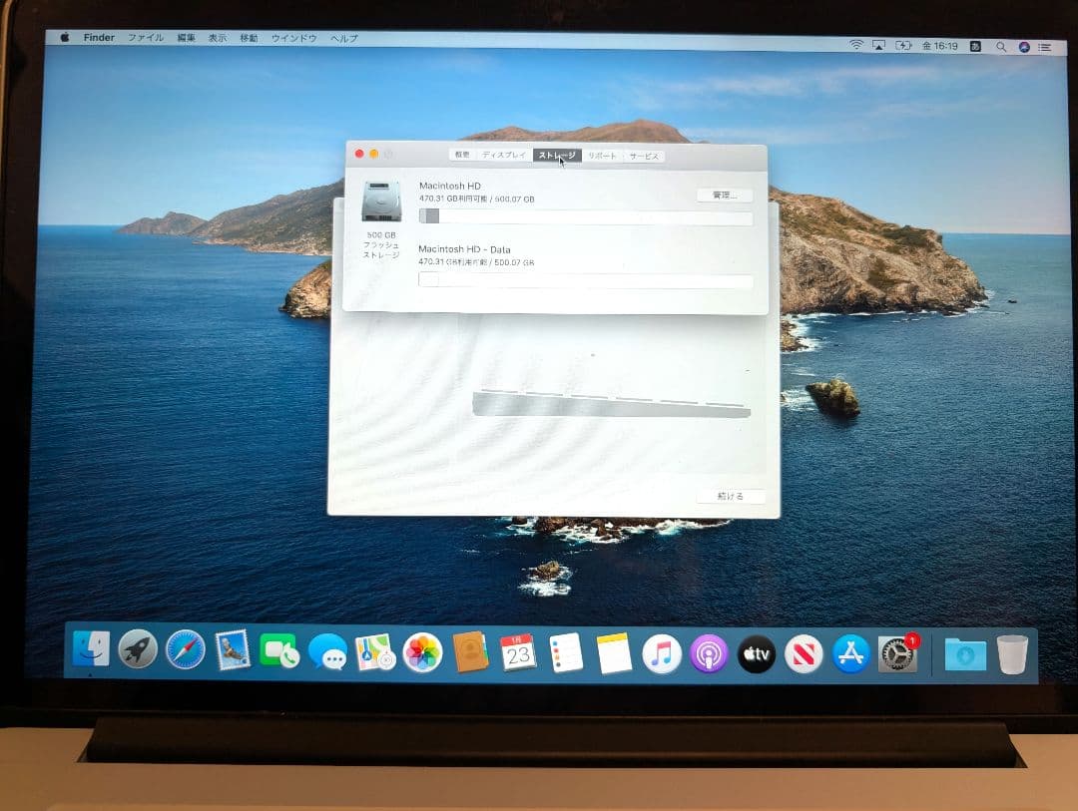This screenshot has width=1078, height=811.
Task: Switch to the 概要 (Overview) tab
Action: 461,155
